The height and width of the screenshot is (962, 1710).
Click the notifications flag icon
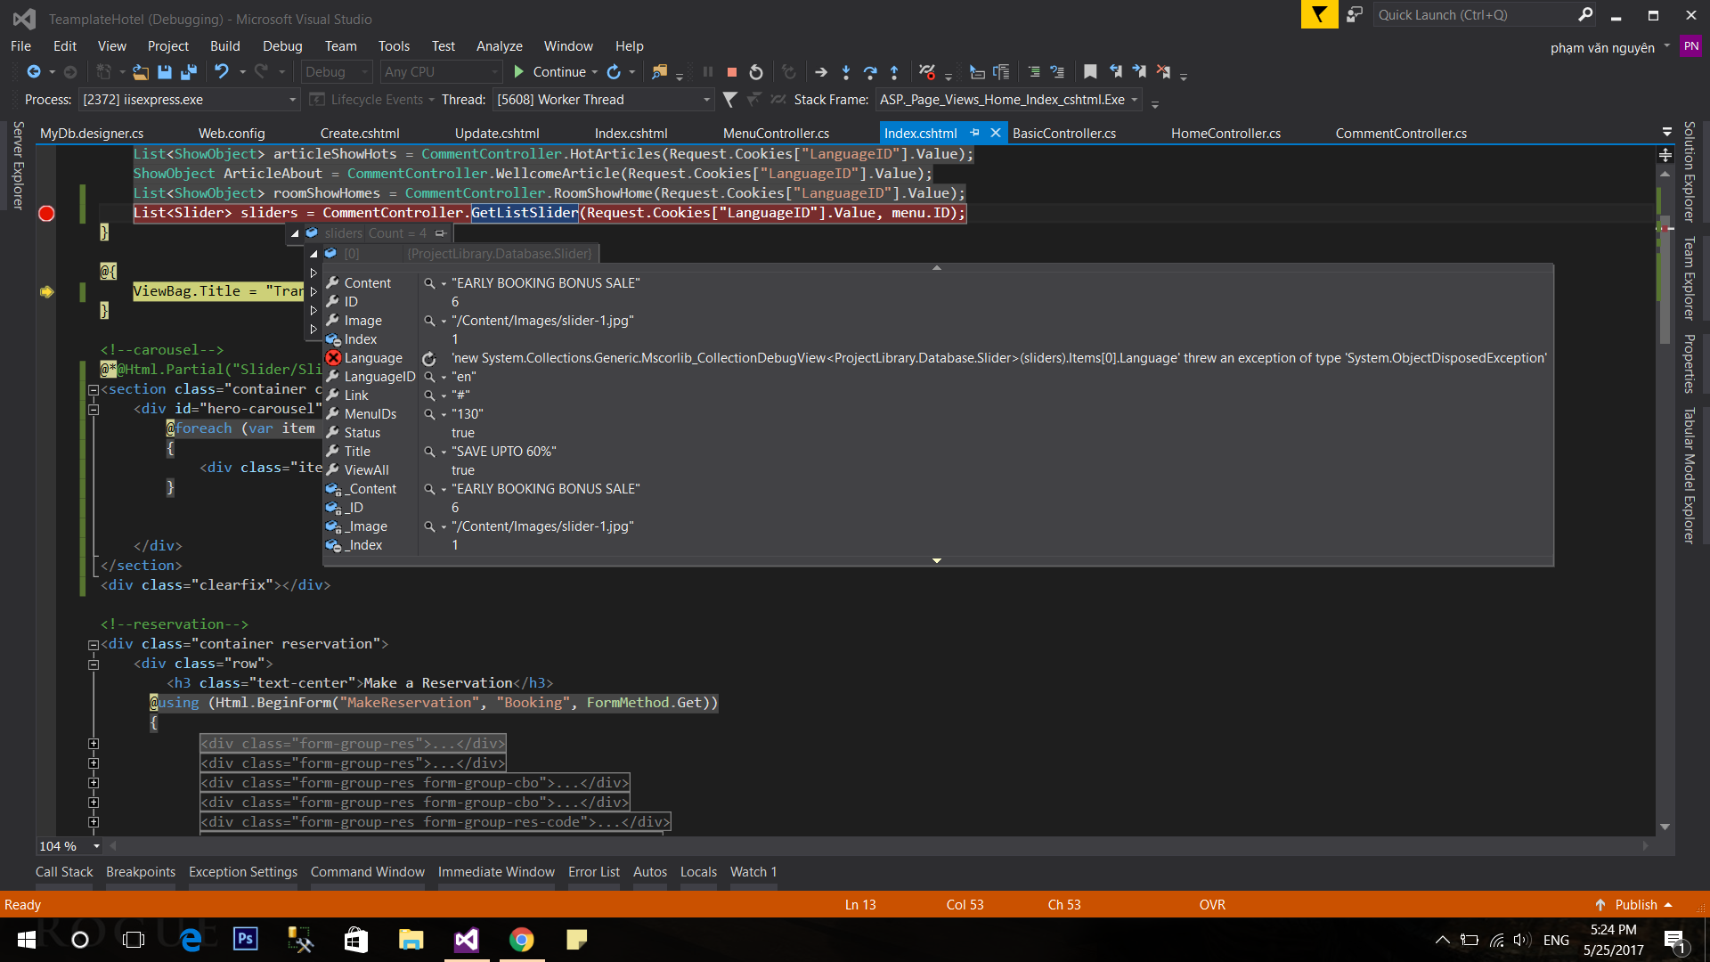coord(1319,15)
